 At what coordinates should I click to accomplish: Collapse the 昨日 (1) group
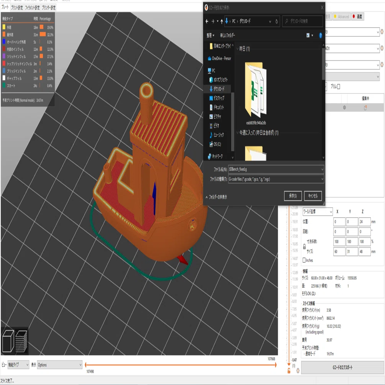click(x=237, y=49)
